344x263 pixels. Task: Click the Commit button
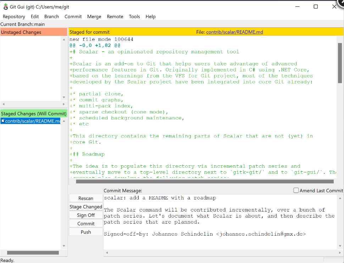(86, 224)
